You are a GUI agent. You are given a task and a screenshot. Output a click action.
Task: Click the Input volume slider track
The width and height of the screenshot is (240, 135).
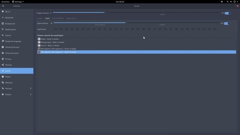(136, 23)
